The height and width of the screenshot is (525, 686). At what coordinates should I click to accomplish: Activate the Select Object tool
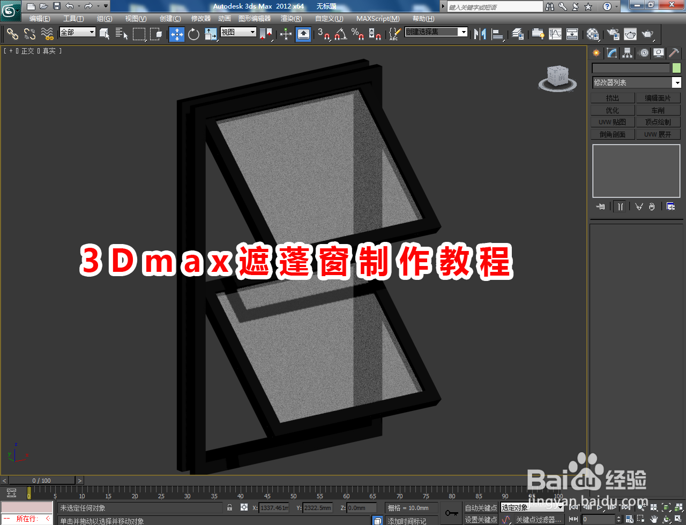click(105, 34)
